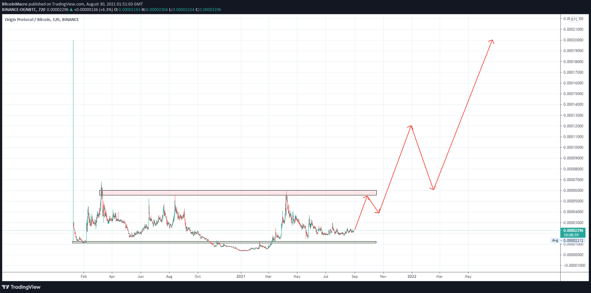Click the high value H:0.00002304

pos(155,10)
